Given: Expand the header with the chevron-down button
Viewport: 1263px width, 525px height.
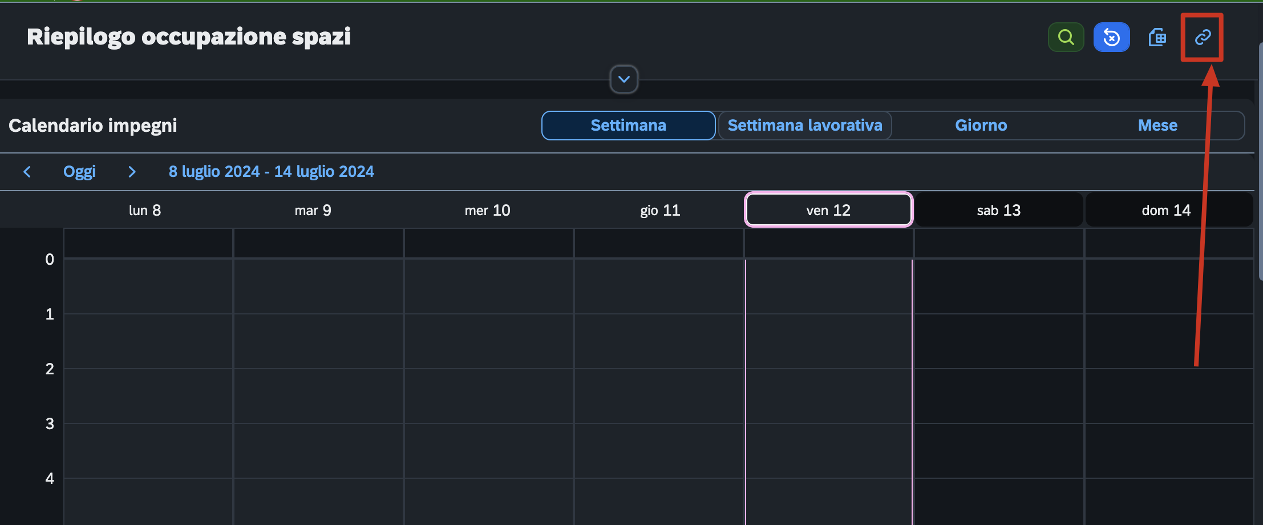Looking at the screenshot, I should pos(624,79).
